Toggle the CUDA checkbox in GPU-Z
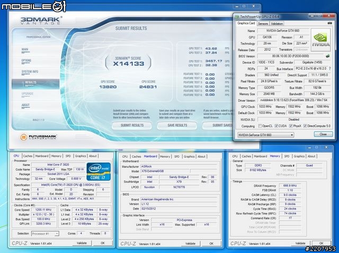The image size is (339, 253). pos(276,126)
